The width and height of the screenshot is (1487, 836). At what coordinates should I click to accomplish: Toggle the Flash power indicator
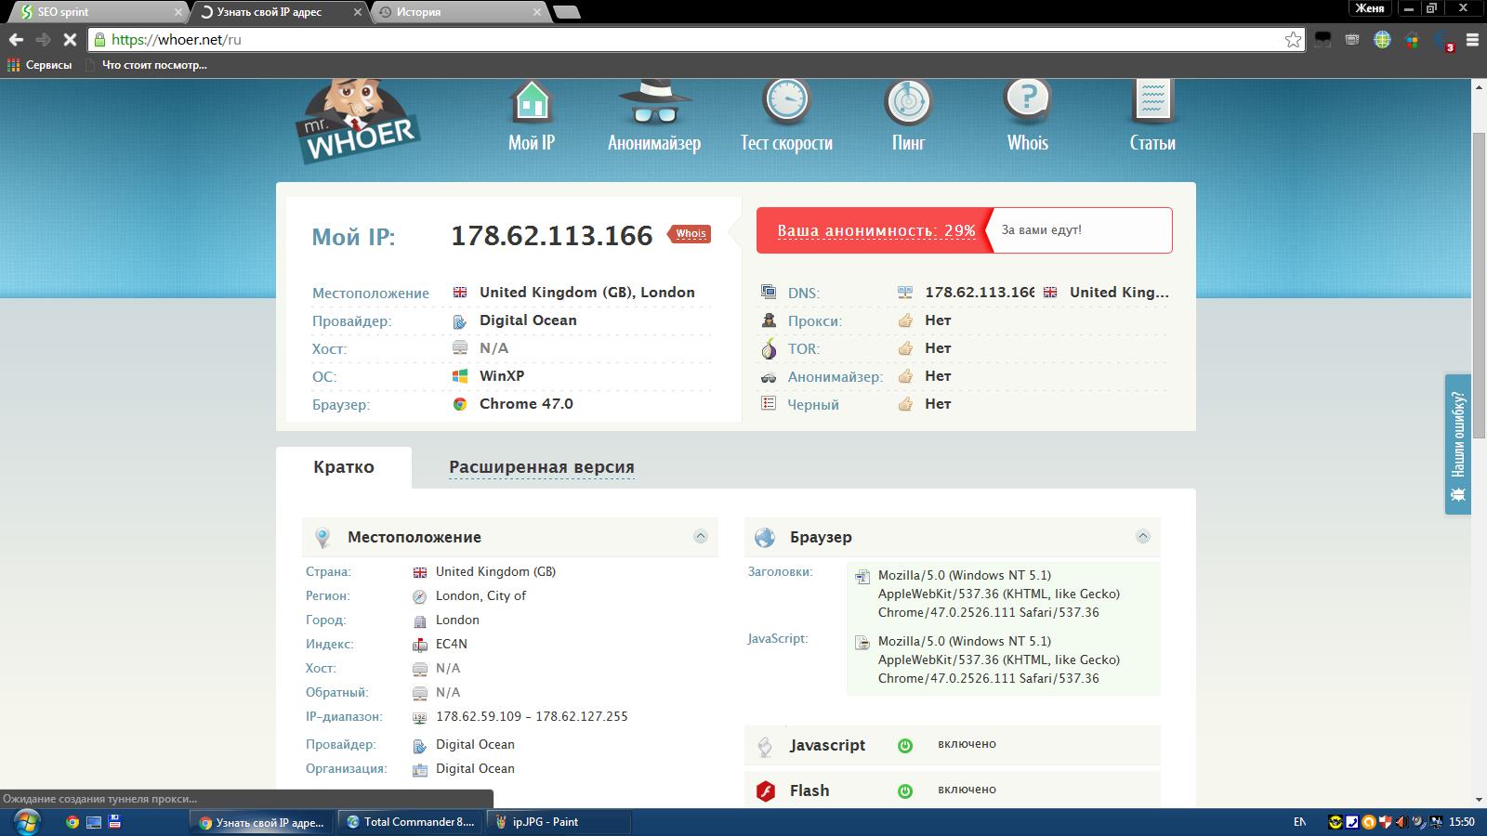pyautogui.click(x=905, y=790)
